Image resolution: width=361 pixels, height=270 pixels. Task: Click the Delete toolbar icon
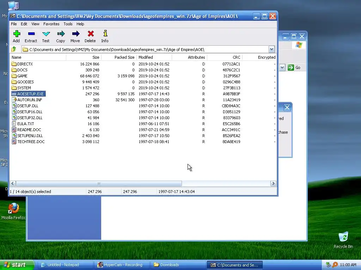91,34
